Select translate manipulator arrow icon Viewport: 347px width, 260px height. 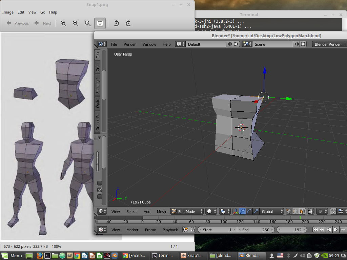pyautogui.click(x=242, y=211)
